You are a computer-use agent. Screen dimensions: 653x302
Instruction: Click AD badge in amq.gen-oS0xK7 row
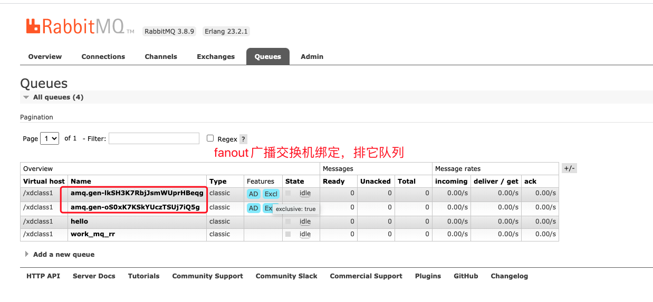[x=253, y=208]
